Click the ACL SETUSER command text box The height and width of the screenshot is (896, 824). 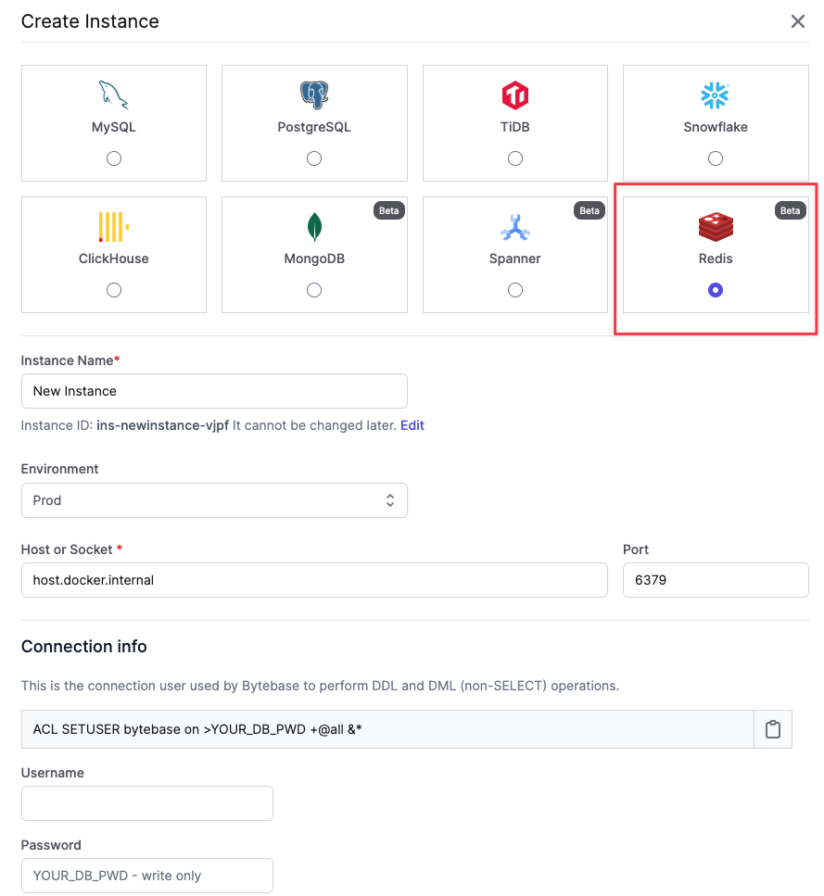click(388, 729)
